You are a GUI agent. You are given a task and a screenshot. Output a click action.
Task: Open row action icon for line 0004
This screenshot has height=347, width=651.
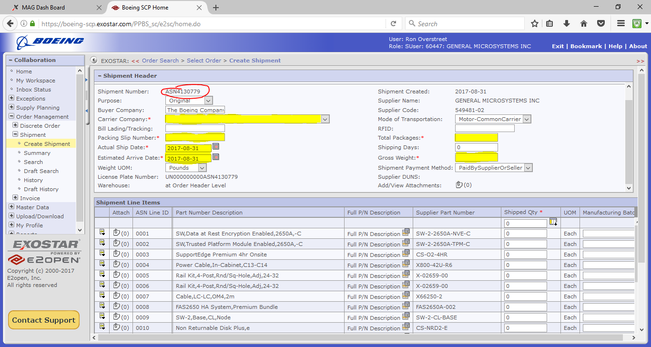click(x=102, y=264)
